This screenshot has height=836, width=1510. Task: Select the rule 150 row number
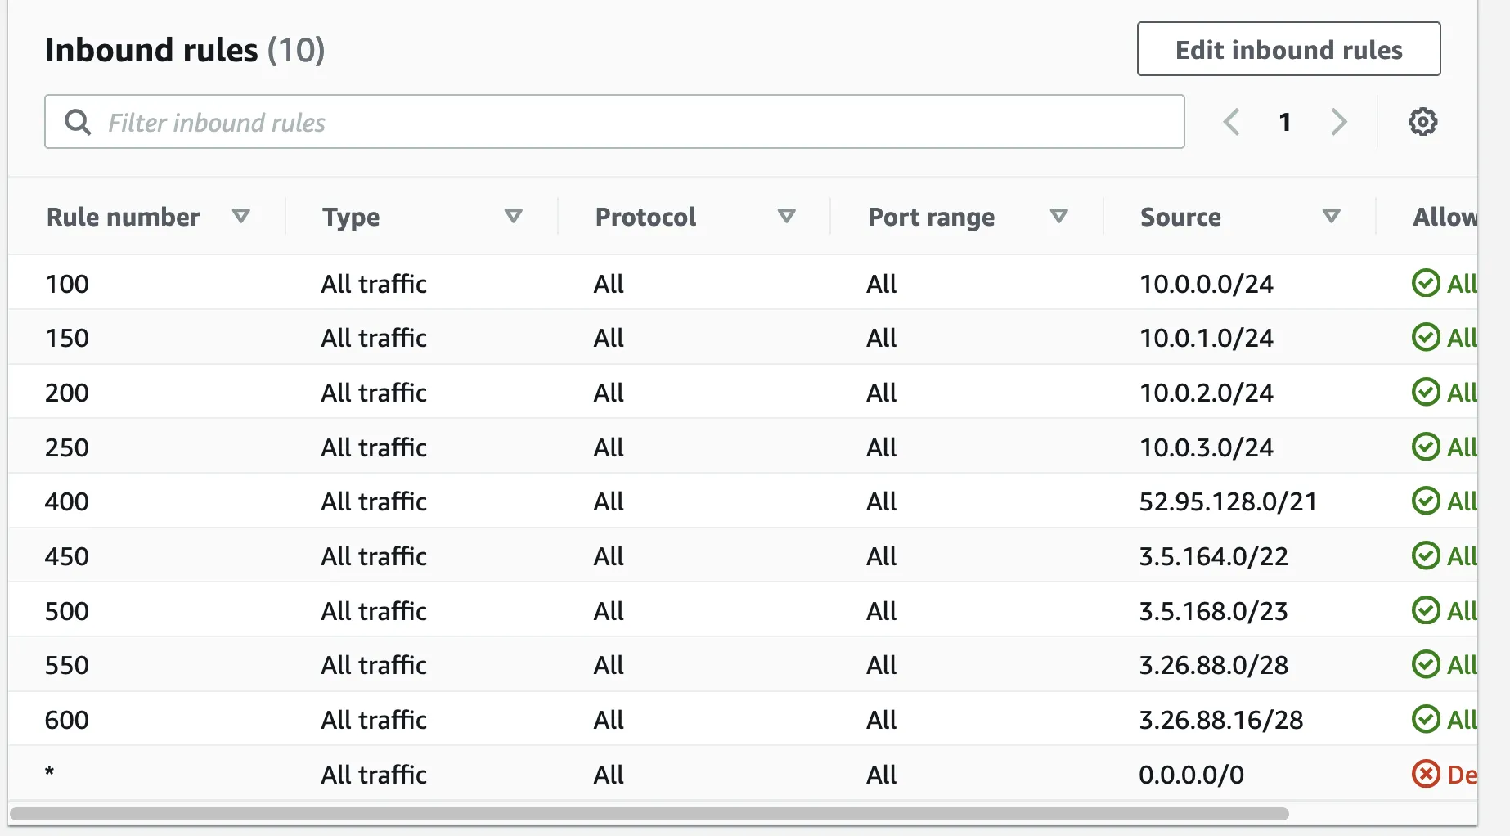tap(67, 338)
